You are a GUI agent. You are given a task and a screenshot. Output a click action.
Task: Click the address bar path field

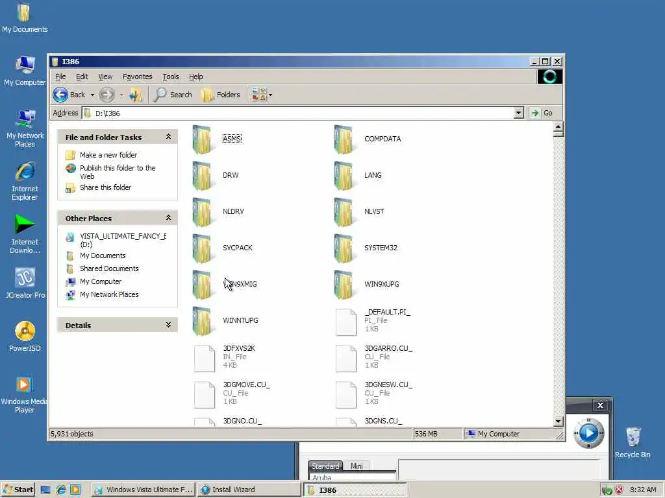297,113
